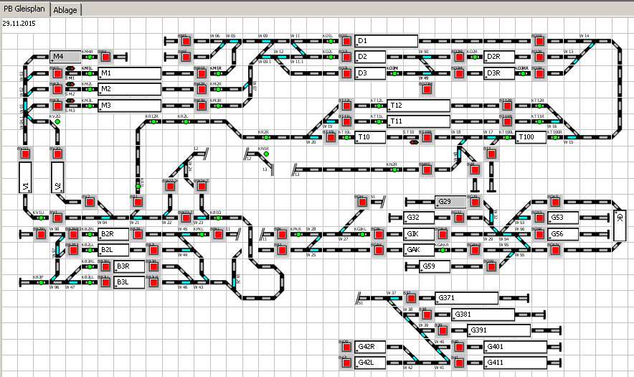Toggle turnout W 50 right of D2
Image resolution: width=634 pixels, height=377 pixels.
coord(427,57)
